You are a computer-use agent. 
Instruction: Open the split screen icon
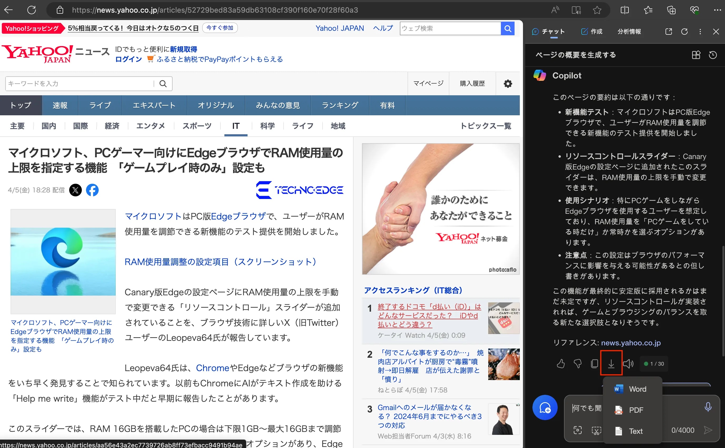[624, 10]
